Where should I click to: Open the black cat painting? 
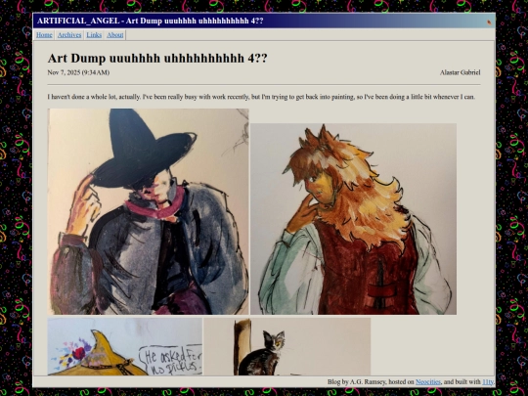click(x=287, y=346)
